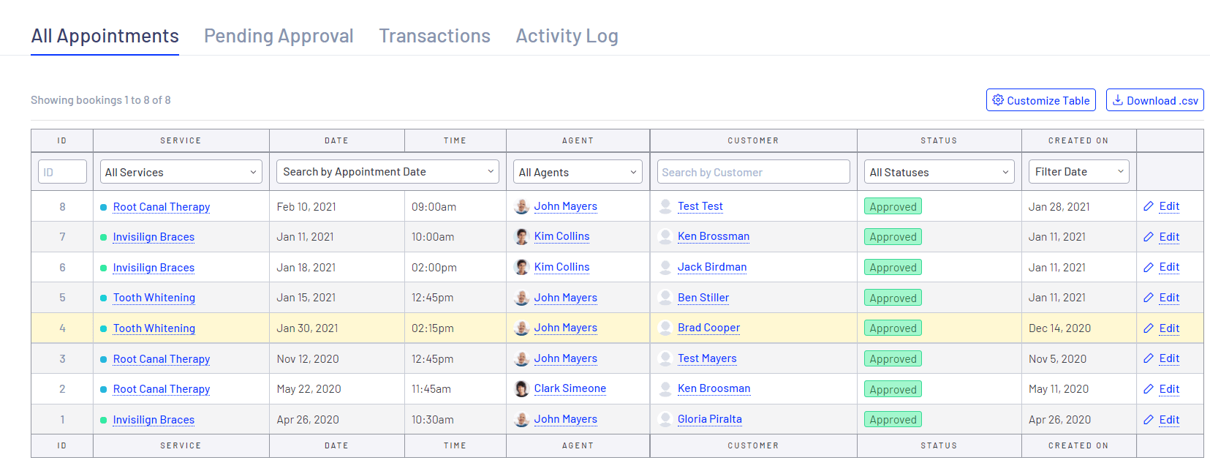
Task: Open Jack Birdman customer link
Action: 712,267
